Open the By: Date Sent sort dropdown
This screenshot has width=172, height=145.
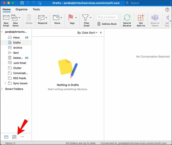click(87, 33)
